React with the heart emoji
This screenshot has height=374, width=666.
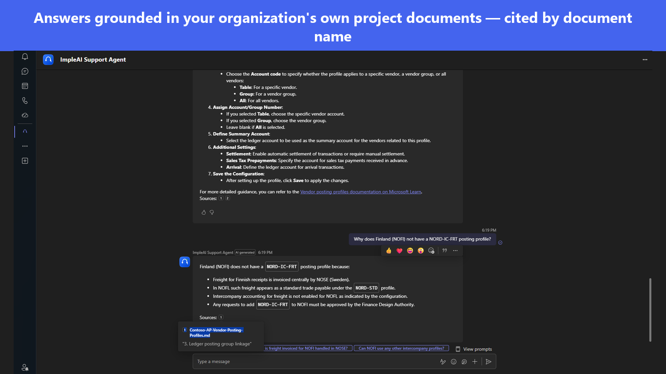point(399,251)
